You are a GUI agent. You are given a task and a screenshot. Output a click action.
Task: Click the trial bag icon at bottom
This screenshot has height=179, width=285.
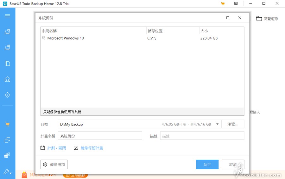24,175
